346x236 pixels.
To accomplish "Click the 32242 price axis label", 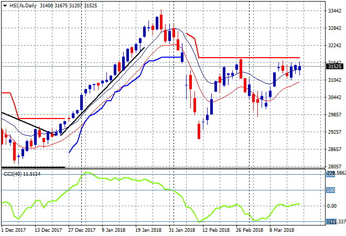I will 334,46.
